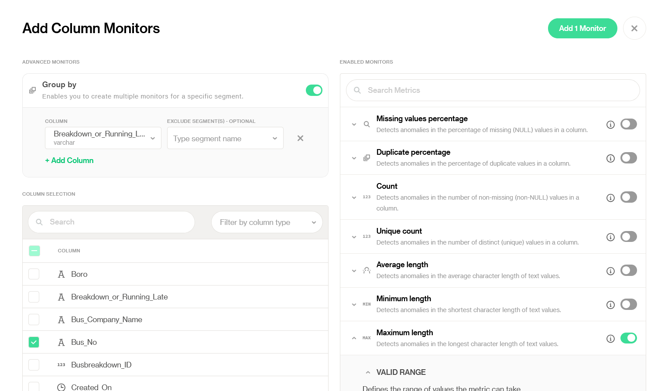The height and width of the screenshot is (391, 668).
Task: Disable the Group by toggle
Action: click(314, 90)
